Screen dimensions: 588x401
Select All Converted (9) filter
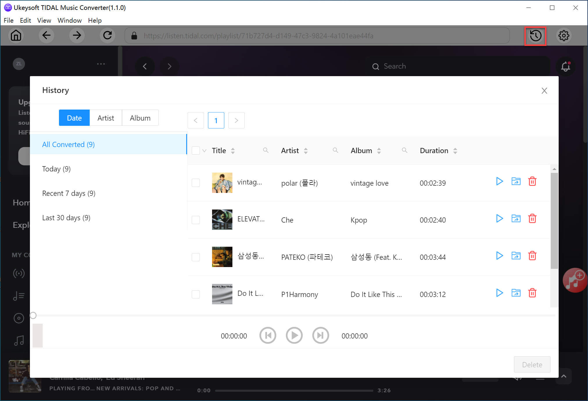108,144
